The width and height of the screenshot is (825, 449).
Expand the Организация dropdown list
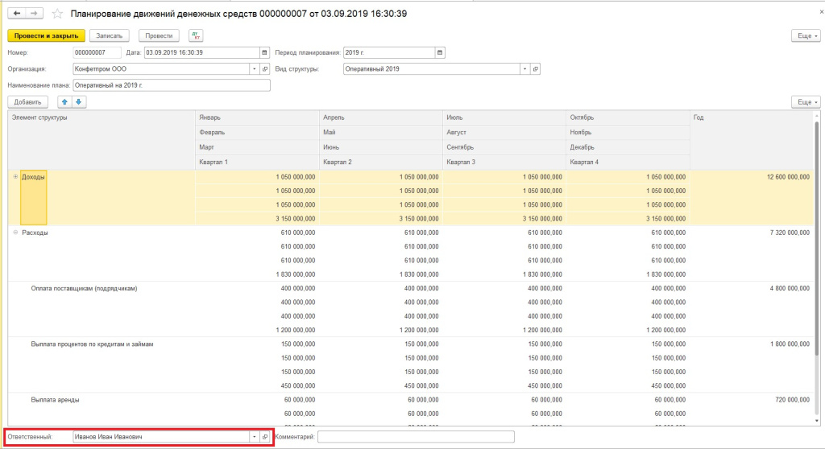point(254,69)
